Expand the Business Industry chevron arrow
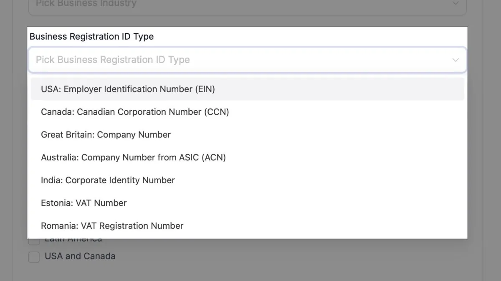 pos(455,3)
